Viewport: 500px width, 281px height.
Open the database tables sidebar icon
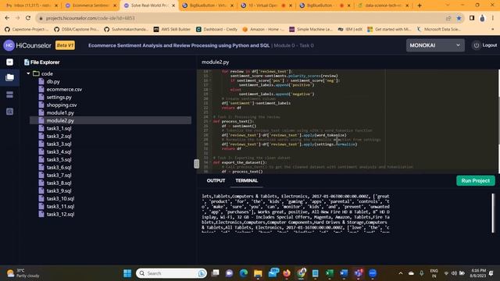(x=10, y=94)
